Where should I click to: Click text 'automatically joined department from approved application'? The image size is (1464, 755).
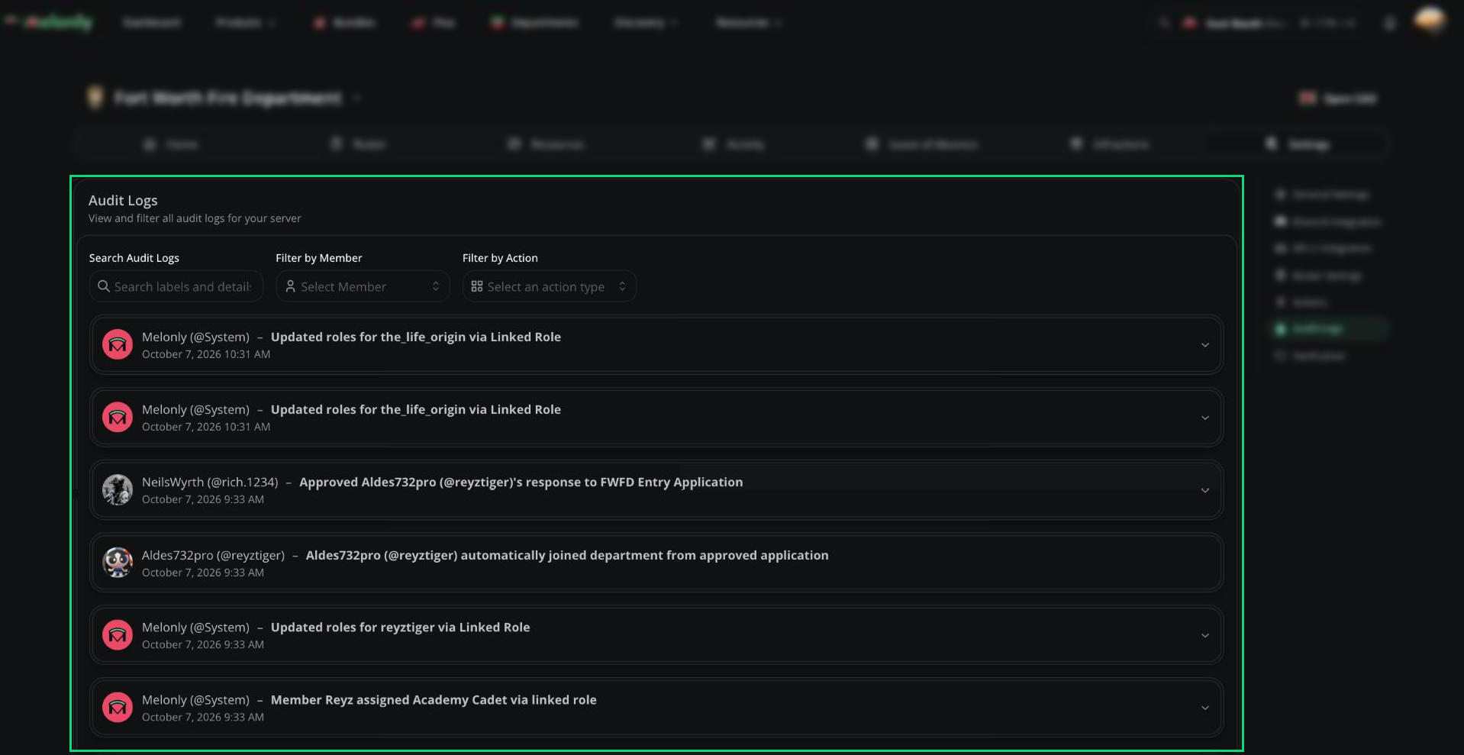(x=644, y=555)
